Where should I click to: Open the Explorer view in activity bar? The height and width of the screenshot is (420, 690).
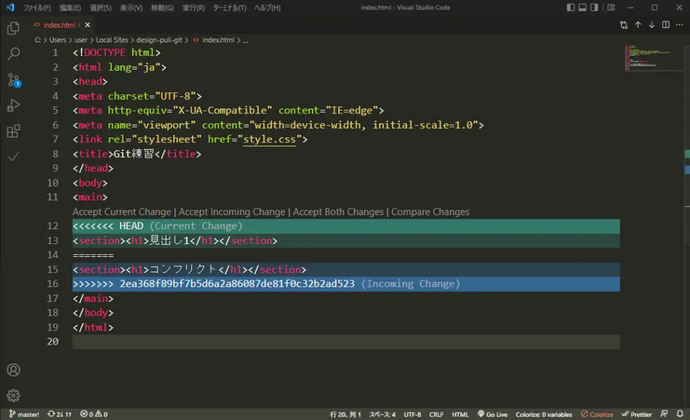[13, 28]
